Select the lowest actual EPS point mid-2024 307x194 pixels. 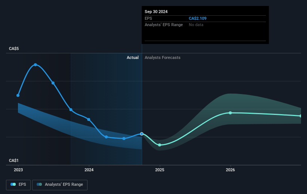124,138
